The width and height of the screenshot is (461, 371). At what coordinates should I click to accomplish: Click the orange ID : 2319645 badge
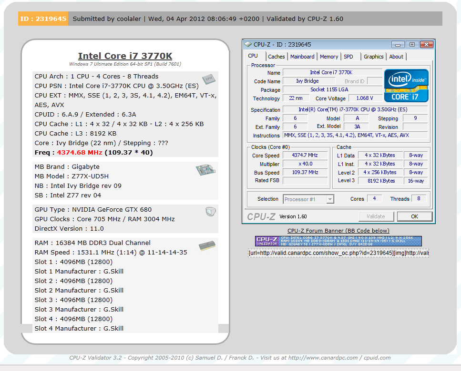click(x=43, y=19)
